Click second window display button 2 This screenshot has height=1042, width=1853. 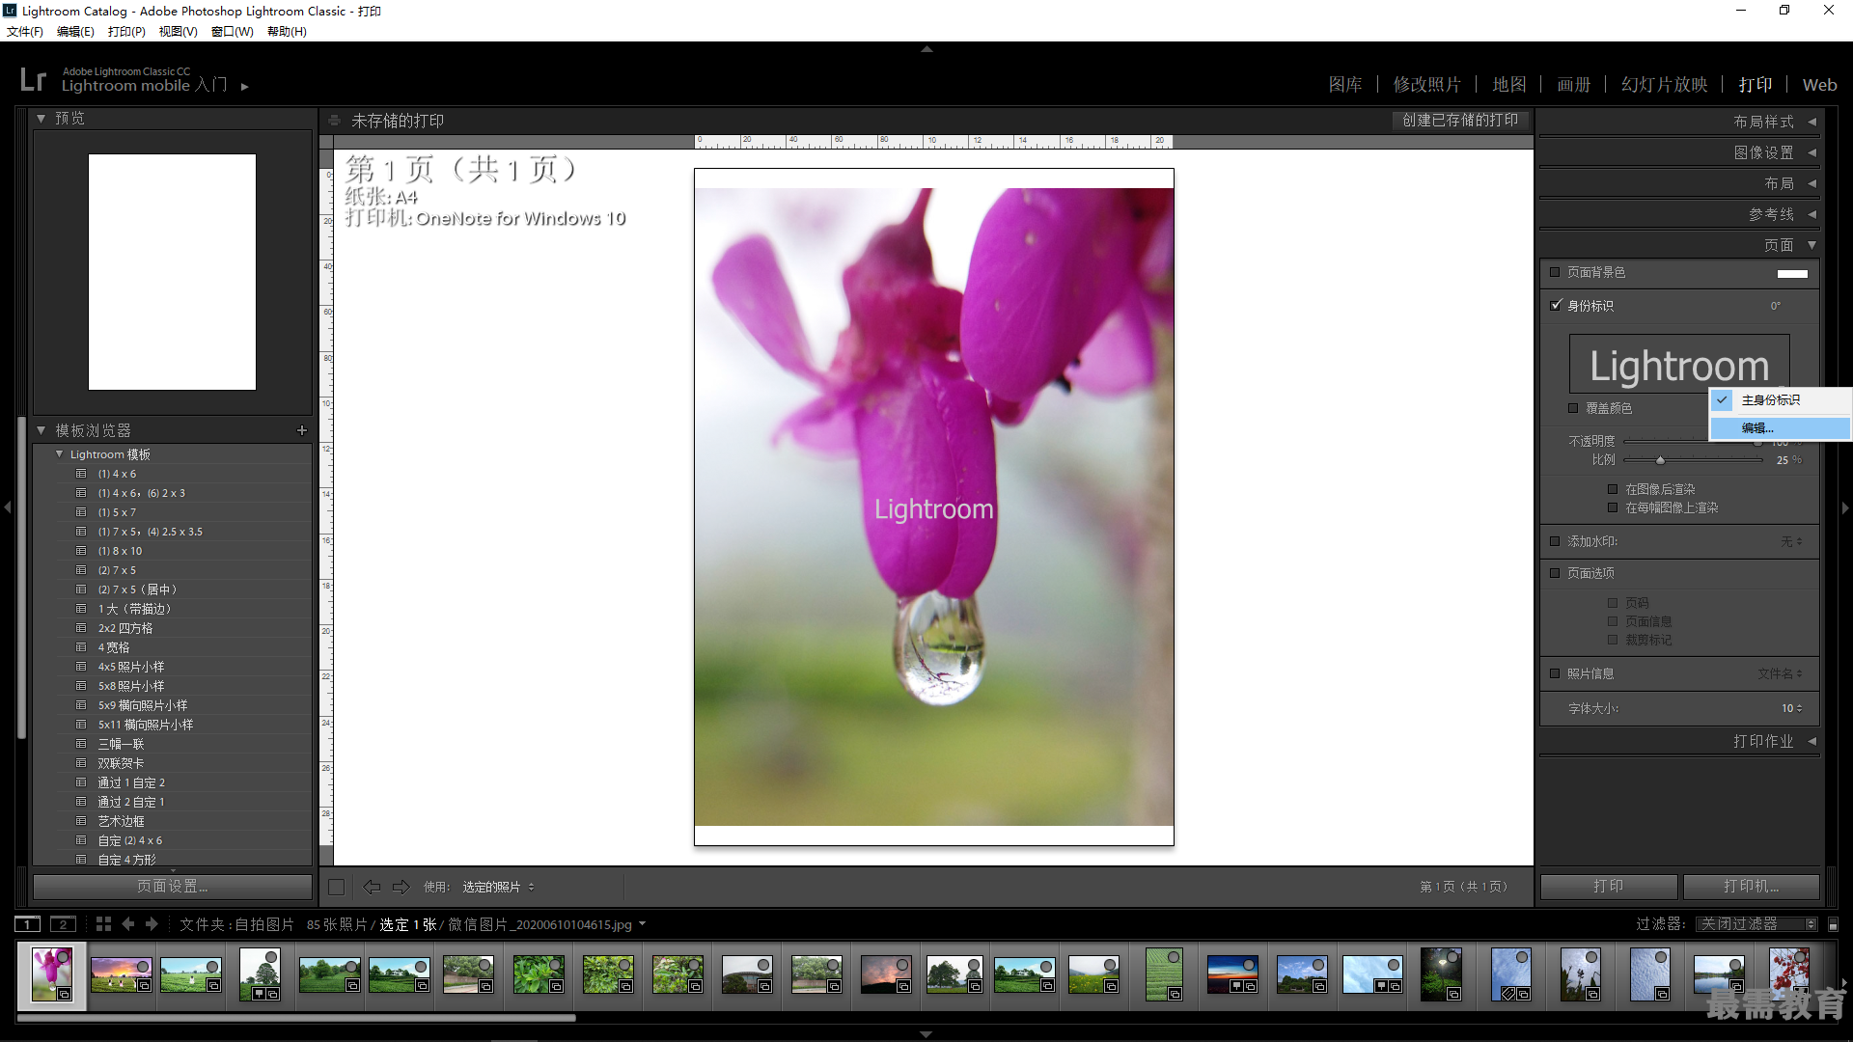click(x=63, y=924)
